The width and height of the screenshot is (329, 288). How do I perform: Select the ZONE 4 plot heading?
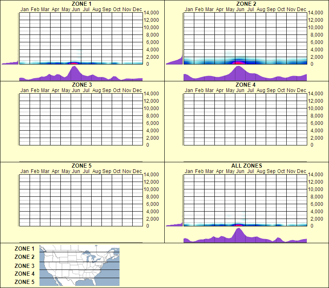(246, 85)
